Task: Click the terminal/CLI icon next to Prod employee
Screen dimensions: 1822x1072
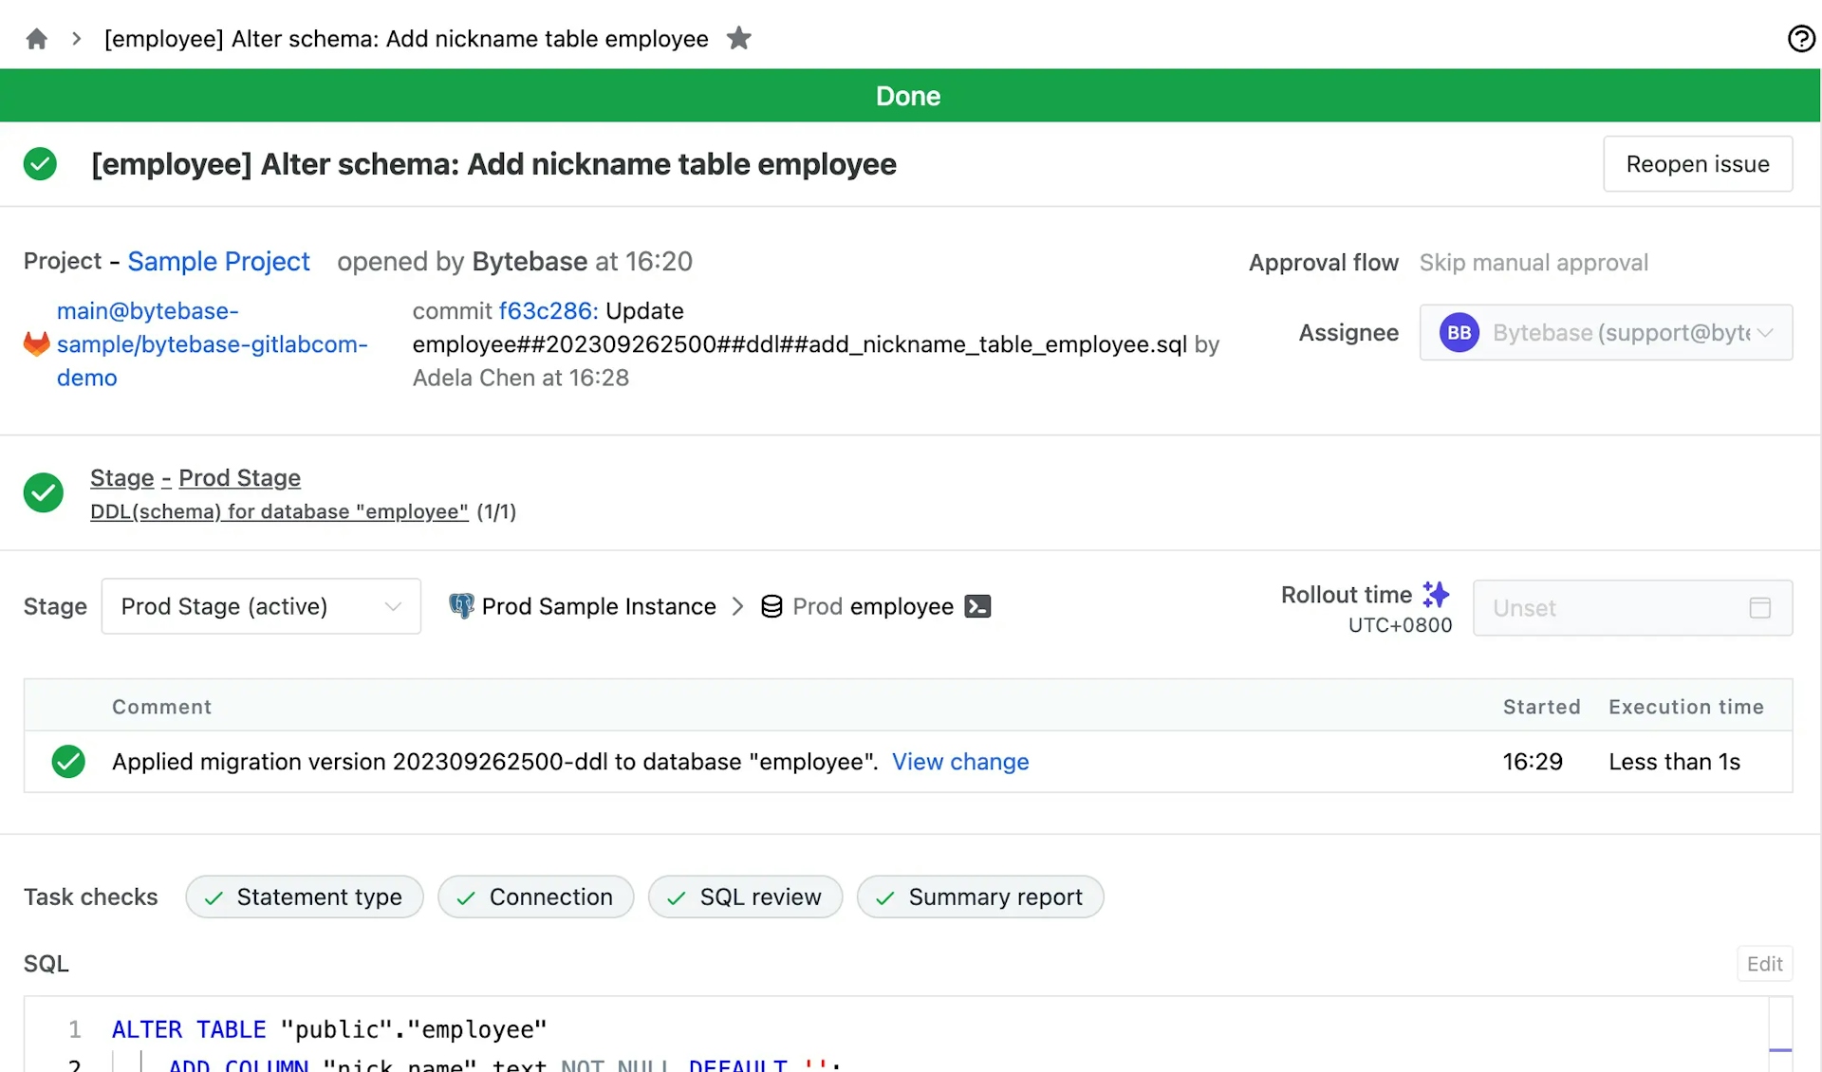Action: coord(978,606)
